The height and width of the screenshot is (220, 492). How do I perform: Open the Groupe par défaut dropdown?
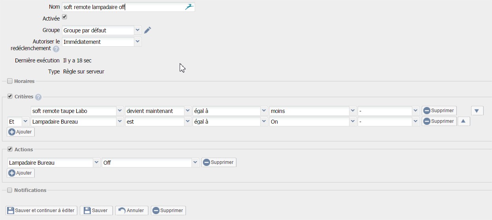tap(137, 30)
